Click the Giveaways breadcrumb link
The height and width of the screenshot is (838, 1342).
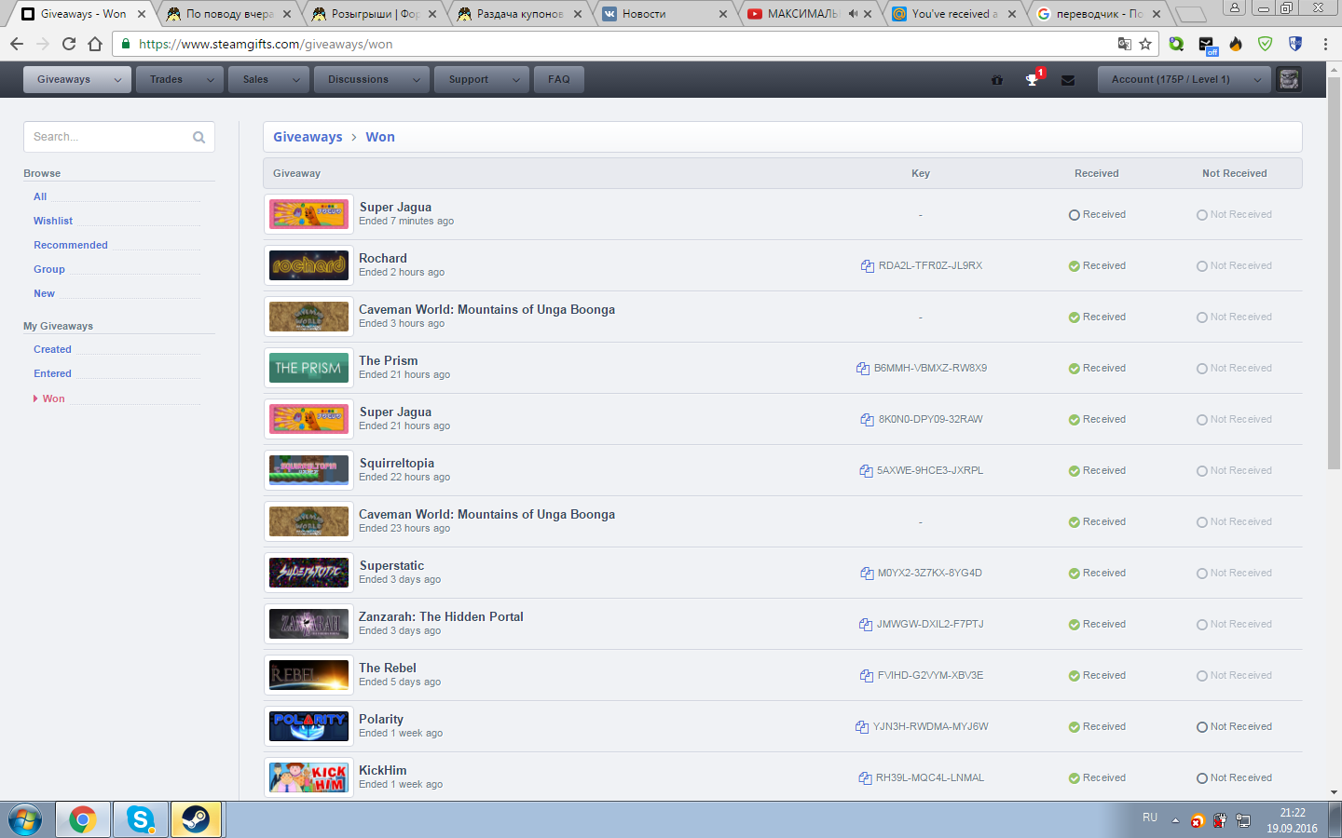pyautogui.click(x=308, y=137)
